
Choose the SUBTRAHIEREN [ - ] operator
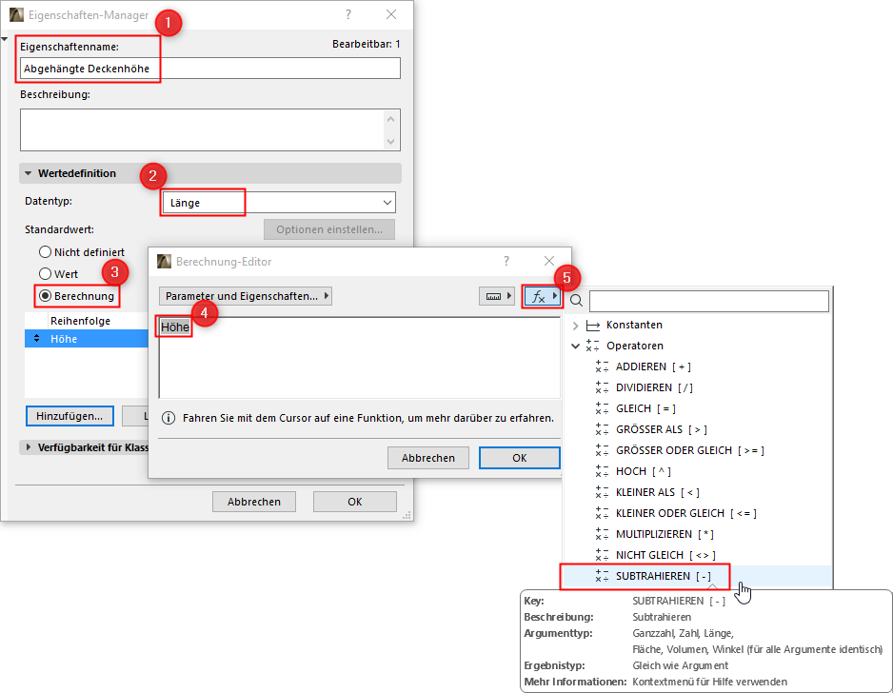[x=663, y=576]
